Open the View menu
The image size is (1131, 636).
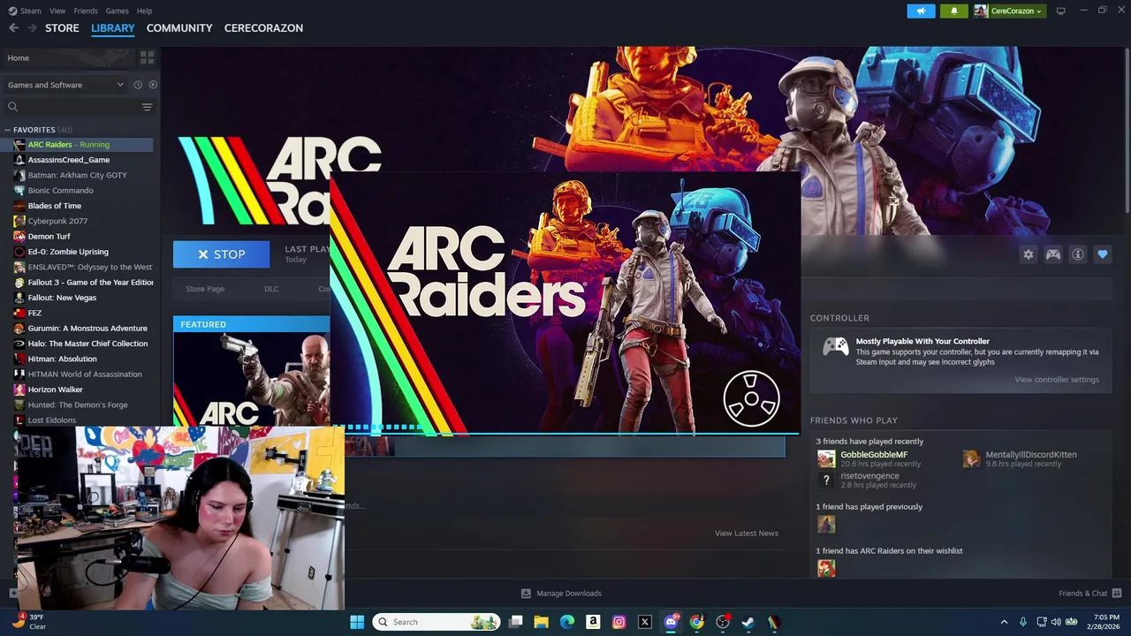[57, 11]
